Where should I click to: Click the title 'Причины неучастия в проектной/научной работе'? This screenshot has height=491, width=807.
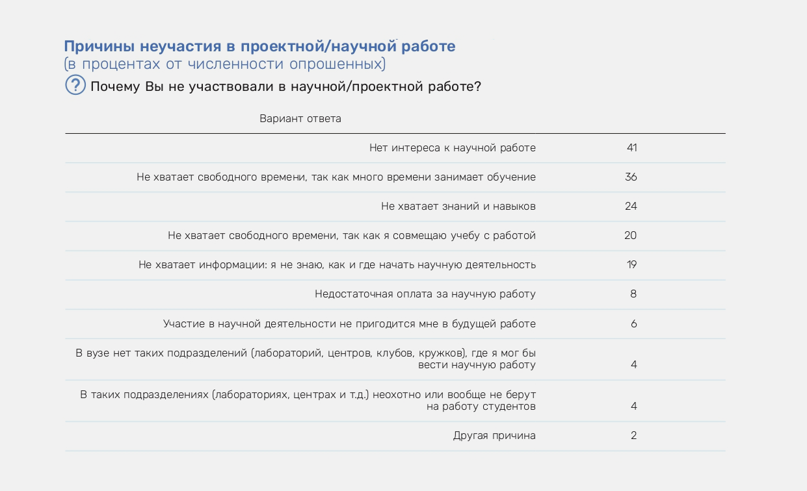[259, 46]
